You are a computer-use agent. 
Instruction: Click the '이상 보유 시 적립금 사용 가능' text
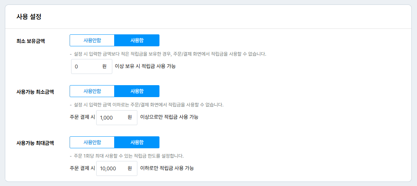(145, 66)
